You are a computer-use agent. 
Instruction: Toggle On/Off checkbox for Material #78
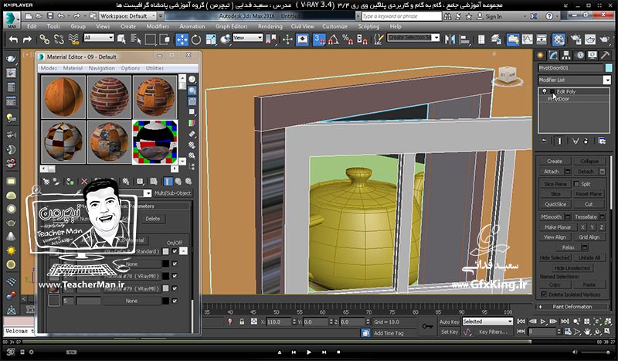[x=175, y=276]
